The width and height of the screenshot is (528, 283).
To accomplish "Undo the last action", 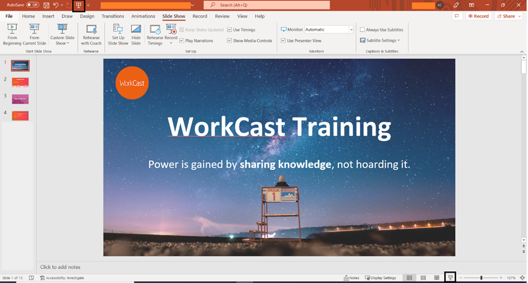I will point(56,5).
